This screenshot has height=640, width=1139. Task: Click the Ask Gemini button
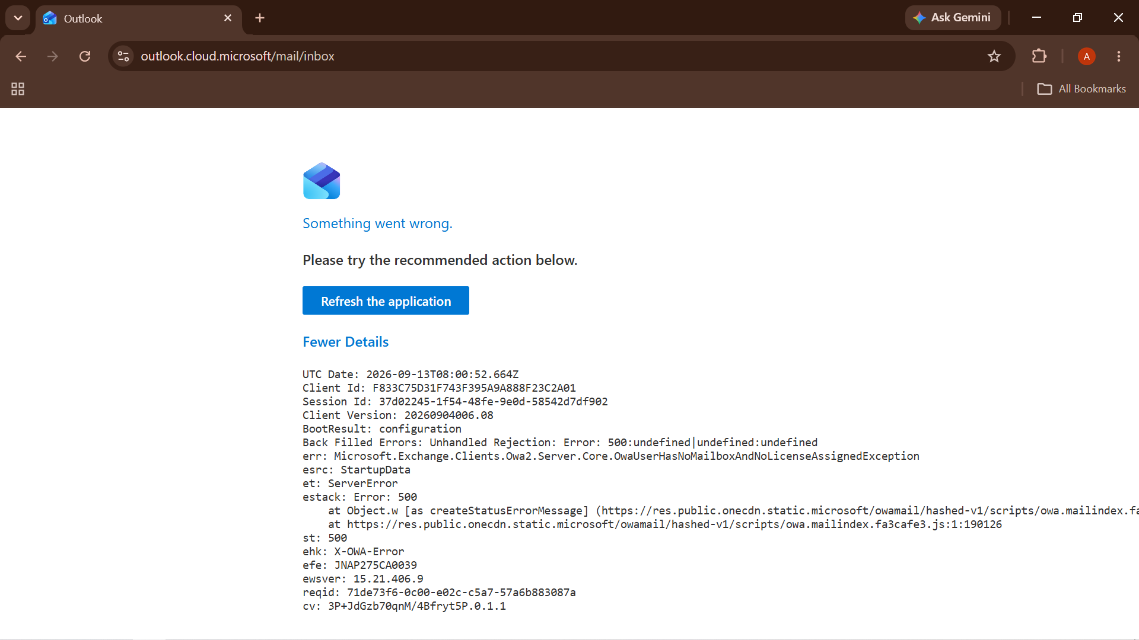(953, 18)
